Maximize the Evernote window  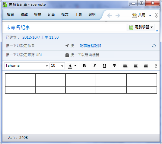coord(141,3)
